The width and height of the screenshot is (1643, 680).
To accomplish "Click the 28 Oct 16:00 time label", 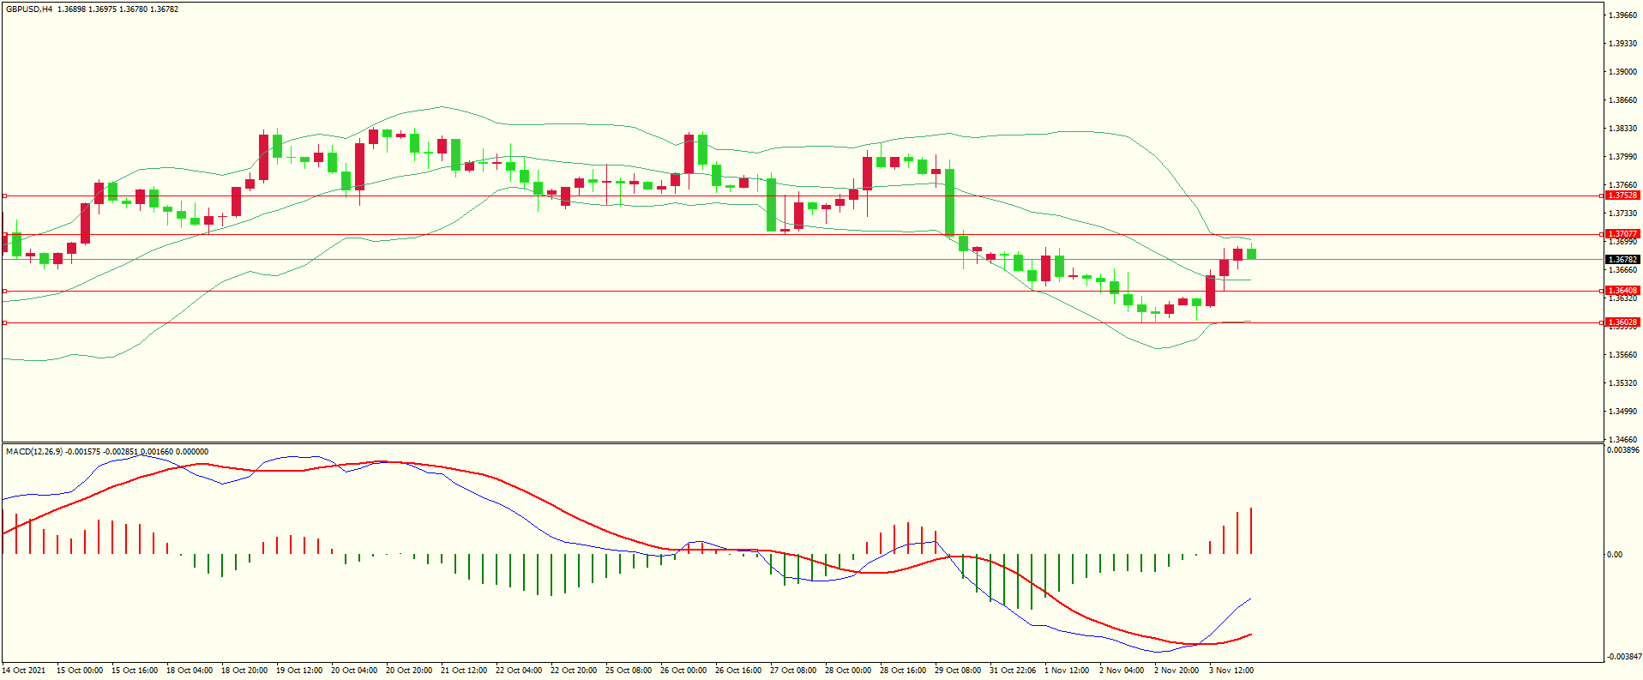I will [x=903, y=671].
